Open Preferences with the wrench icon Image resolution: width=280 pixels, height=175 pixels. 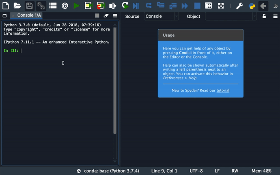[239, 6]
